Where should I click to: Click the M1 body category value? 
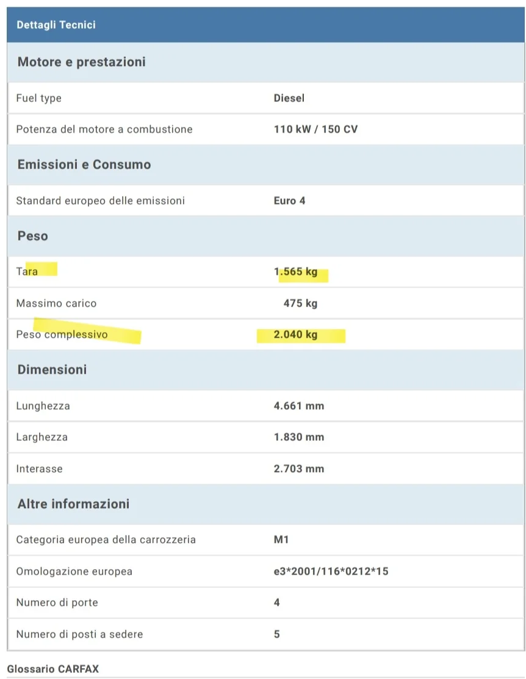[x=281, y=540]
